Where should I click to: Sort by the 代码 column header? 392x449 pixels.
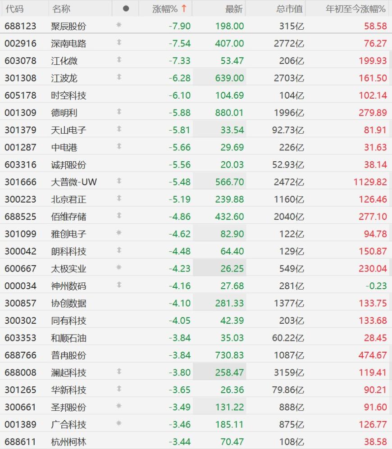[14, 9]
